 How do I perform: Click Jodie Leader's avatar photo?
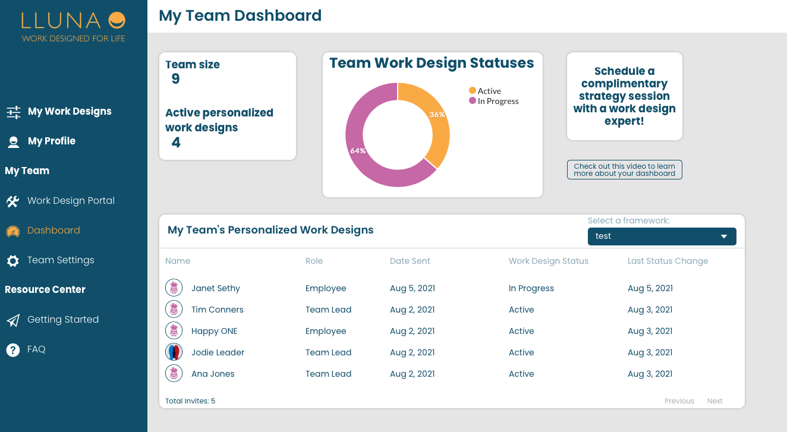(x=174, y=352)
